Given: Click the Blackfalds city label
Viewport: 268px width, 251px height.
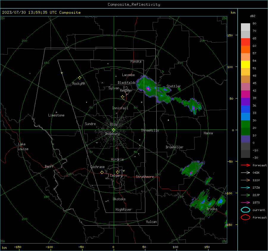Looking at the screenshot, I should 127,83.
